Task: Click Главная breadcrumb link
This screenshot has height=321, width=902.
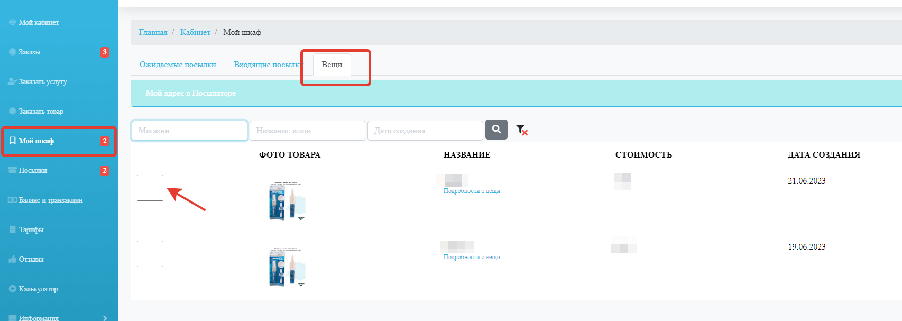Action: tap(153, 32)
